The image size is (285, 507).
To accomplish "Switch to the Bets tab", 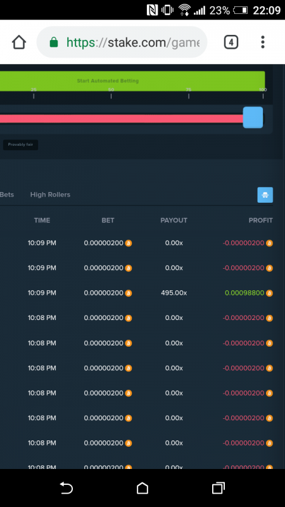I will click(7, 195).
